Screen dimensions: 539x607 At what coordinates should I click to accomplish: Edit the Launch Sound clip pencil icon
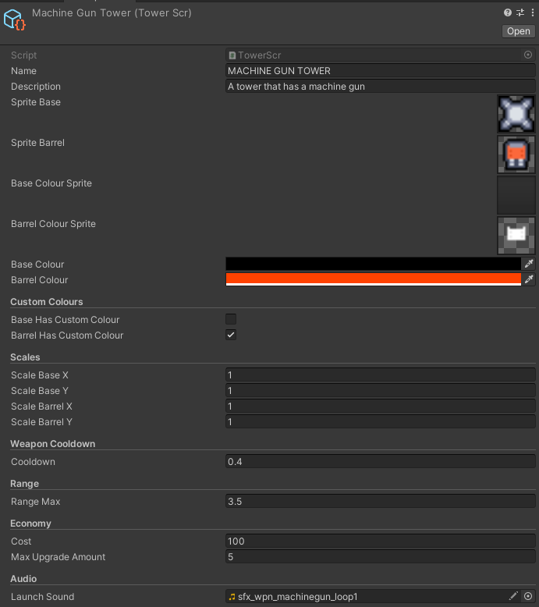click(513, 596)
